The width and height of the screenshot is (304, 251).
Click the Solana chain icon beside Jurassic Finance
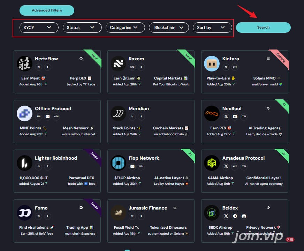click(175, 208)
